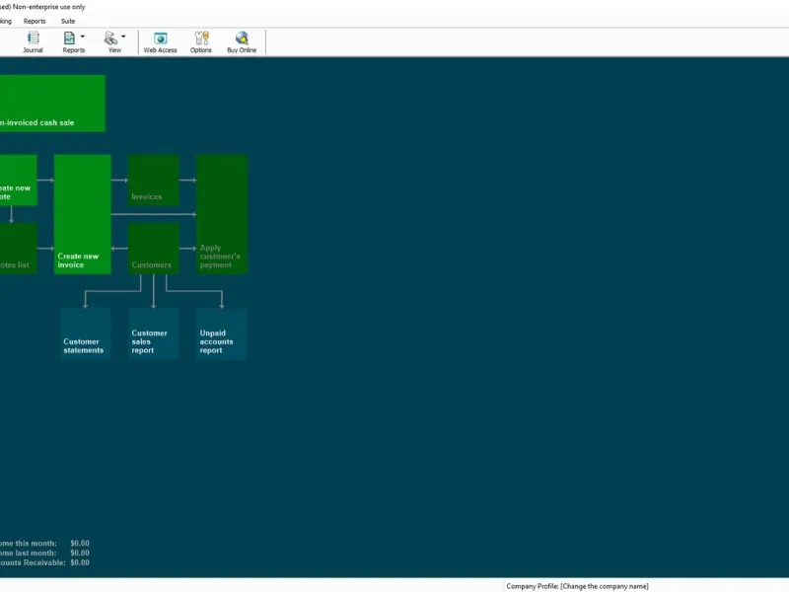Open the Reports menu
The width and height of the screenshot is (789, 592).
point(35,21)
